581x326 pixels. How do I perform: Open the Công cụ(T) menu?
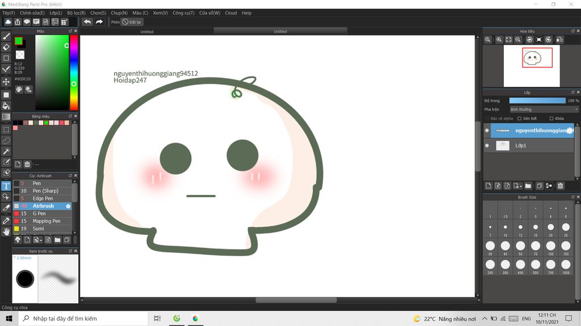tap(183, 13)
